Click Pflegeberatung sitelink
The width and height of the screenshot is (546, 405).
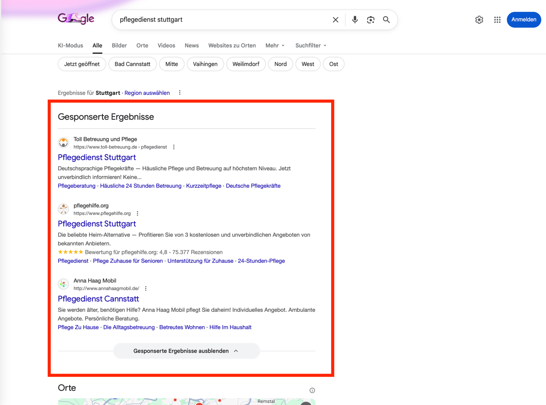(x=77, y=186)
